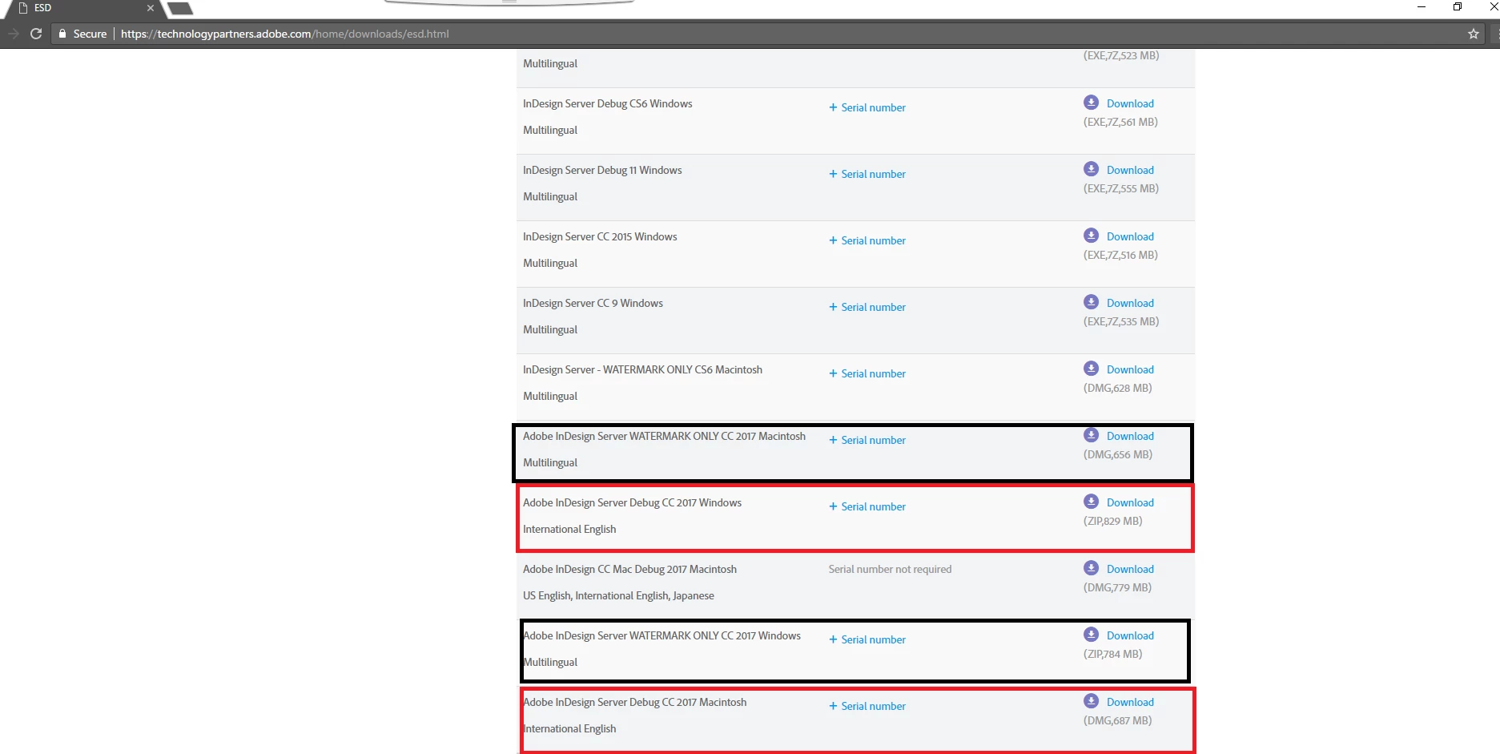Click 'InDesign Server CC 9 Windows' text

[593, 303]
